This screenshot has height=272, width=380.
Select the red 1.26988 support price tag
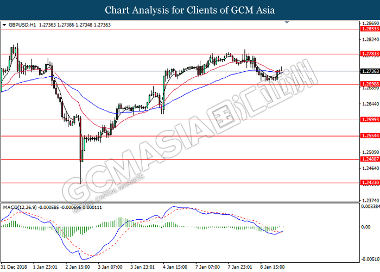tap(369, 84)
